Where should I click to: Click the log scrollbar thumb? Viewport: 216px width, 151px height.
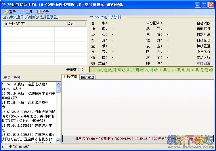(x=58, y=89)
